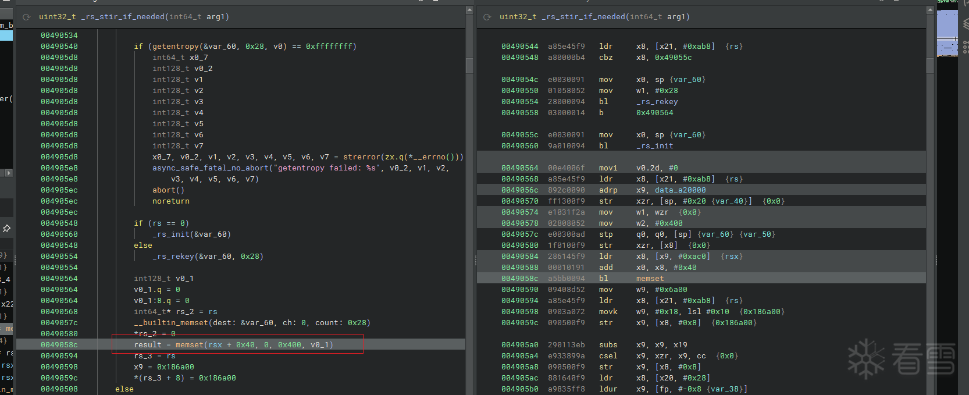Screen dimensions: 969x395
Task: Select the 'x9 = 0x186a00' line
Action: pos(164,367)
